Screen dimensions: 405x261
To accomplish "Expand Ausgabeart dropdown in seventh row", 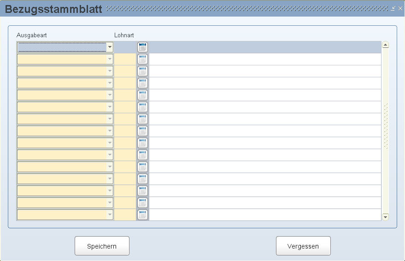I will pos(110,119).
